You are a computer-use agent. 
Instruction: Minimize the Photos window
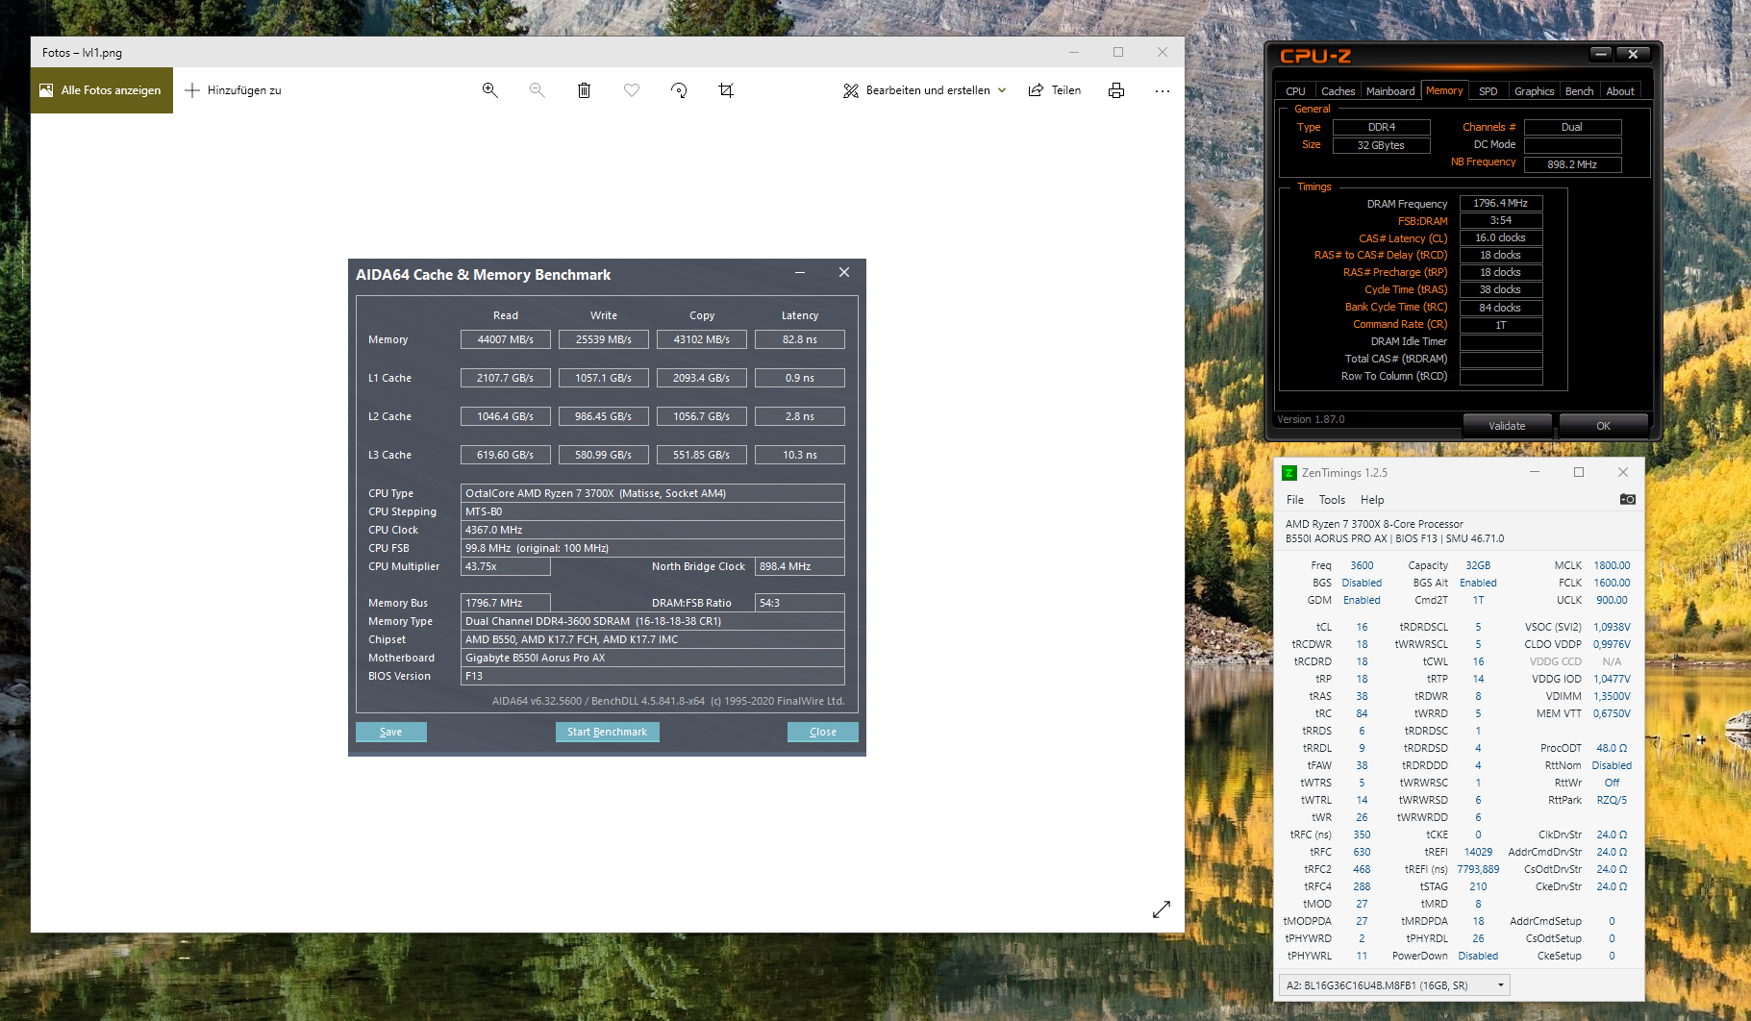pos(1074,52)
